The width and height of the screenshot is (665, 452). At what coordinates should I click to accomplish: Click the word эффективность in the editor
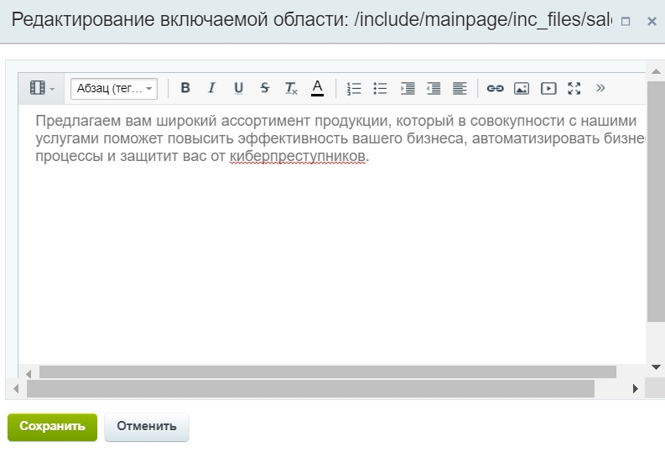pyautogui.click(x=293, y=138)
